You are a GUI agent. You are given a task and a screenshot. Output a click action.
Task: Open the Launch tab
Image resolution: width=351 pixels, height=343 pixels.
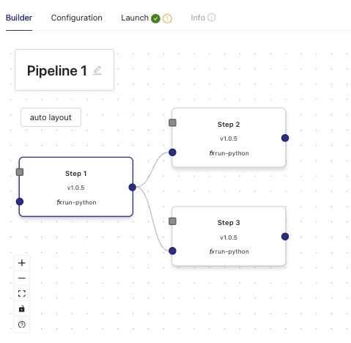tap(135, 18)
